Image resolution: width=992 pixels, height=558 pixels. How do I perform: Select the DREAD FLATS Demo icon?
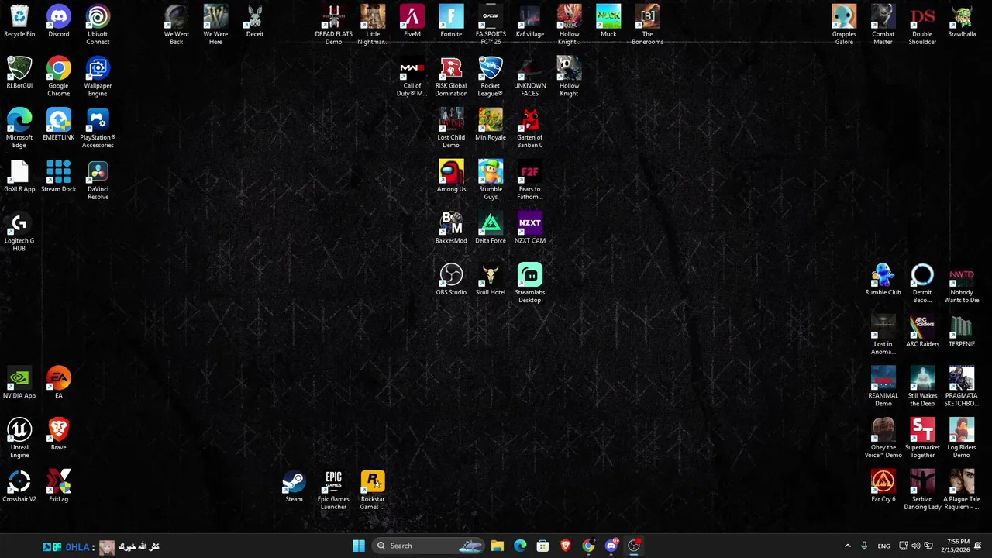pos(333,25)
